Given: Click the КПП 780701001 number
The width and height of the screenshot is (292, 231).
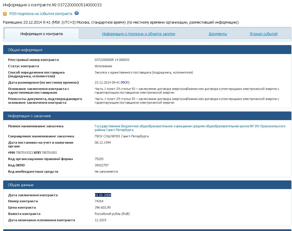Looking at the screenshot, I should coord(49,153).
